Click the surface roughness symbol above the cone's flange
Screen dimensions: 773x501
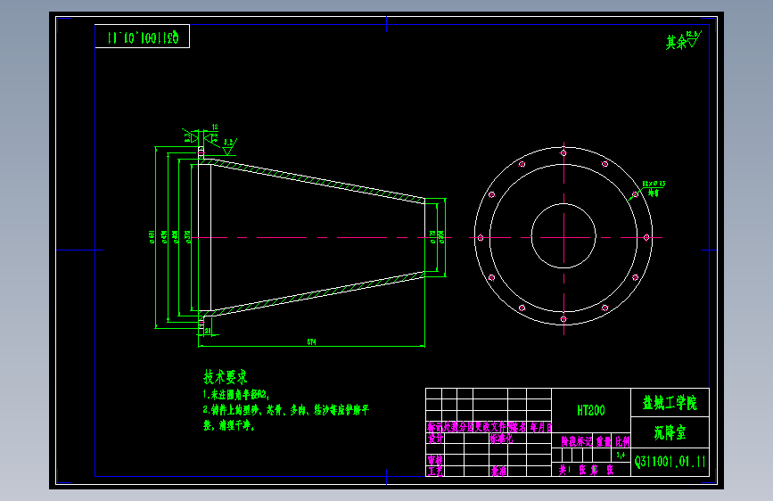228,146
